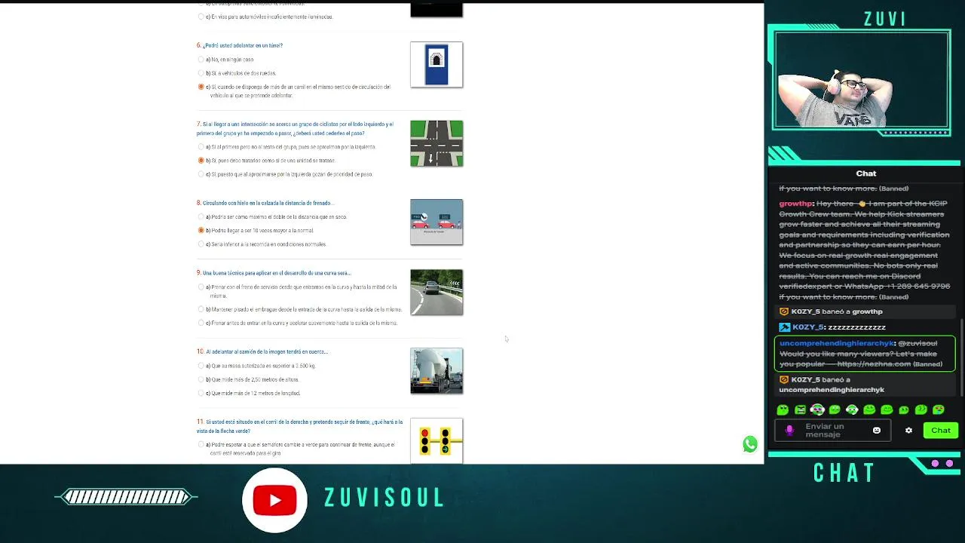The height and width of the screenshot is (543, 965).
Task: Open the WhatsApp floating contact icon
Action: point(749,444)
